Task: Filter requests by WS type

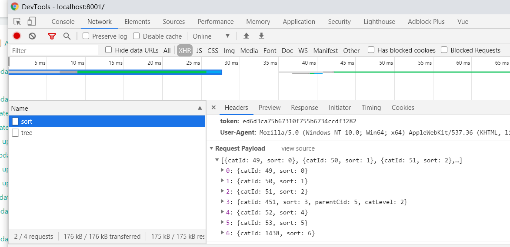Action: tap(303, 51)
